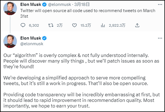Viewport: 165px width, 112px height.
Task: Like the March 31st tweet via the heart icon
Action: (74, 25)
